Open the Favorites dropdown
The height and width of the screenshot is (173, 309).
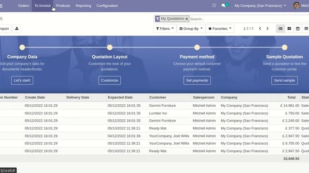[x=220, y=29]
